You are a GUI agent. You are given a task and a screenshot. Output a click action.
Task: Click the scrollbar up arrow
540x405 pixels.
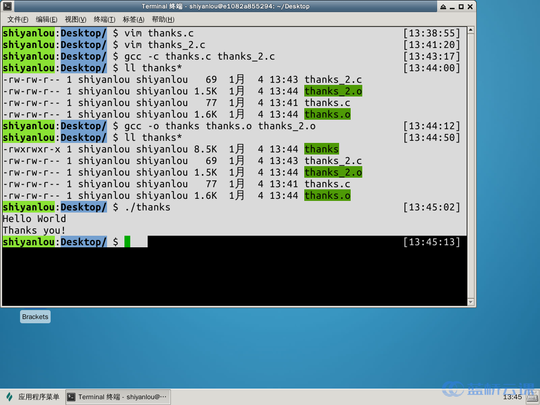point(470,29)
